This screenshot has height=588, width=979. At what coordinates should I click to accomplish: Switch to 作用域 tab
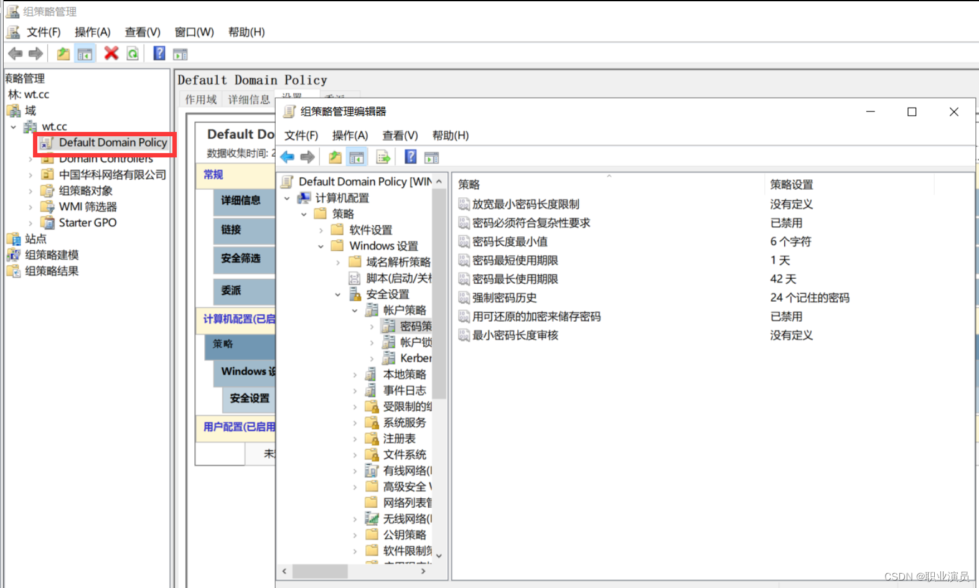click(201, 100)
